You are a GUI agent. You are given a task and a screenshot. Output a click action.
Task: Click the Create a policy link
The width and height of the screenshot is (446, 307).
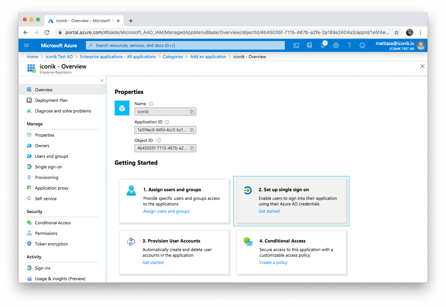pos(273,263)
